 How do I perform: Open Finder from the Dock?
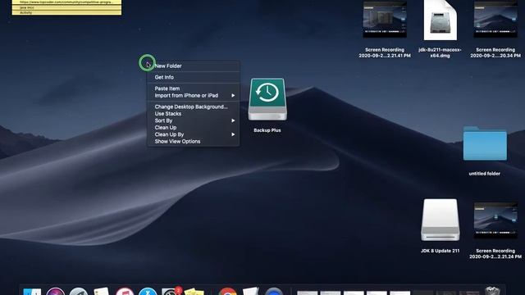pyautogui.click(x=32, y=292)
